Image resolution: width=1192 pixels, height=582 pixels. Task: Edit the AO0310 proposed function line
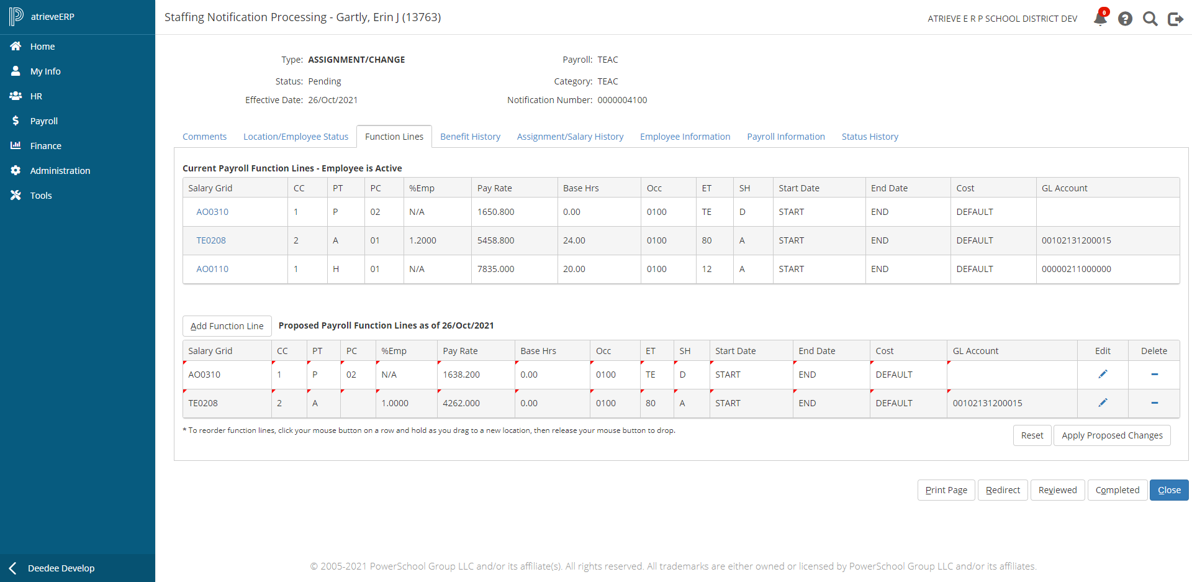[x=1103, y=374]
